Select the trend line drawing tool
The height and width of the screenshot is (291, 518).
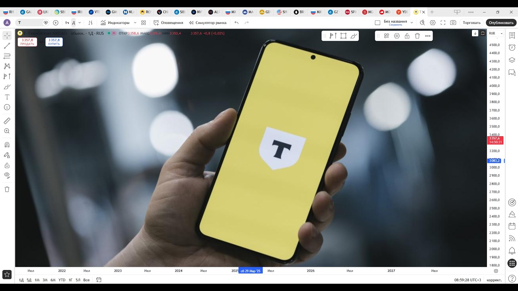[x=7, y=46]
